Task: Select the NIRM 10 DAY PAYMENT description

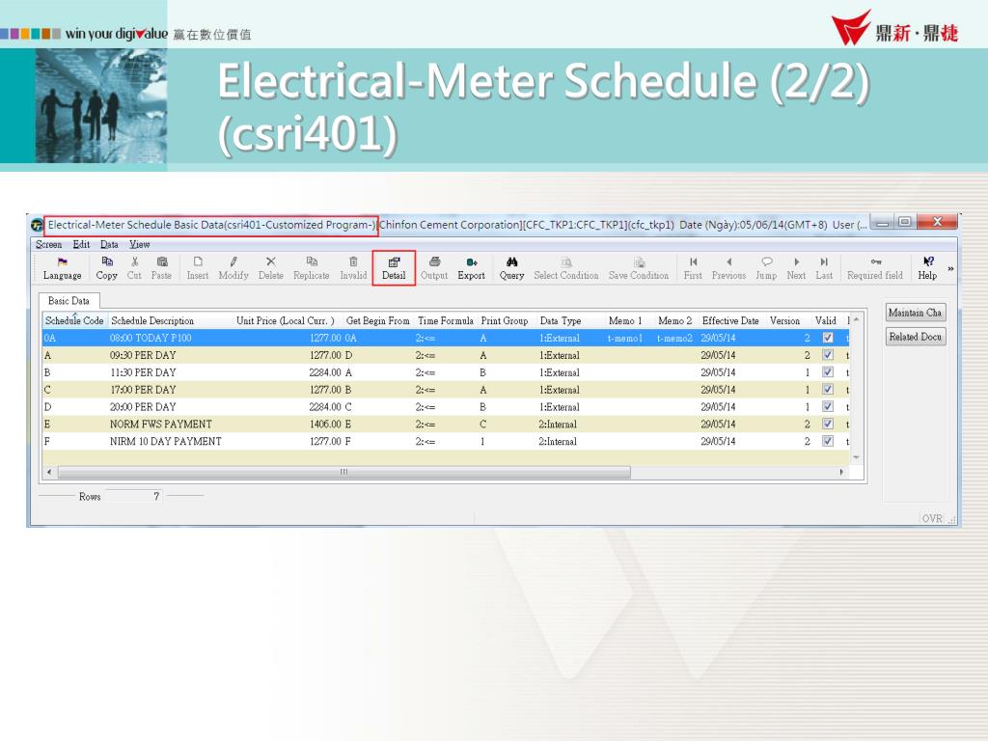Action: coord(166,442)
